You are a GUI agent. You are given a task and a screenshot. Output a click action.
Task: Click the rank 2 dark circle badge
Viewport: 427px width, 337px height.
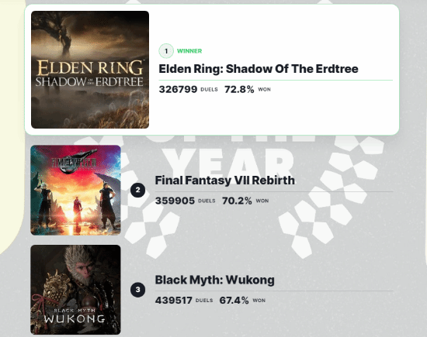(137, 190)
